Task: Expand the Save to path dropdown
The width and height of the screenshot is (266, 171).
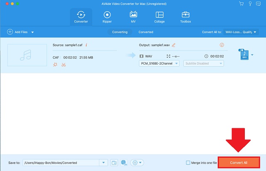Action: (x=103, y=163)
